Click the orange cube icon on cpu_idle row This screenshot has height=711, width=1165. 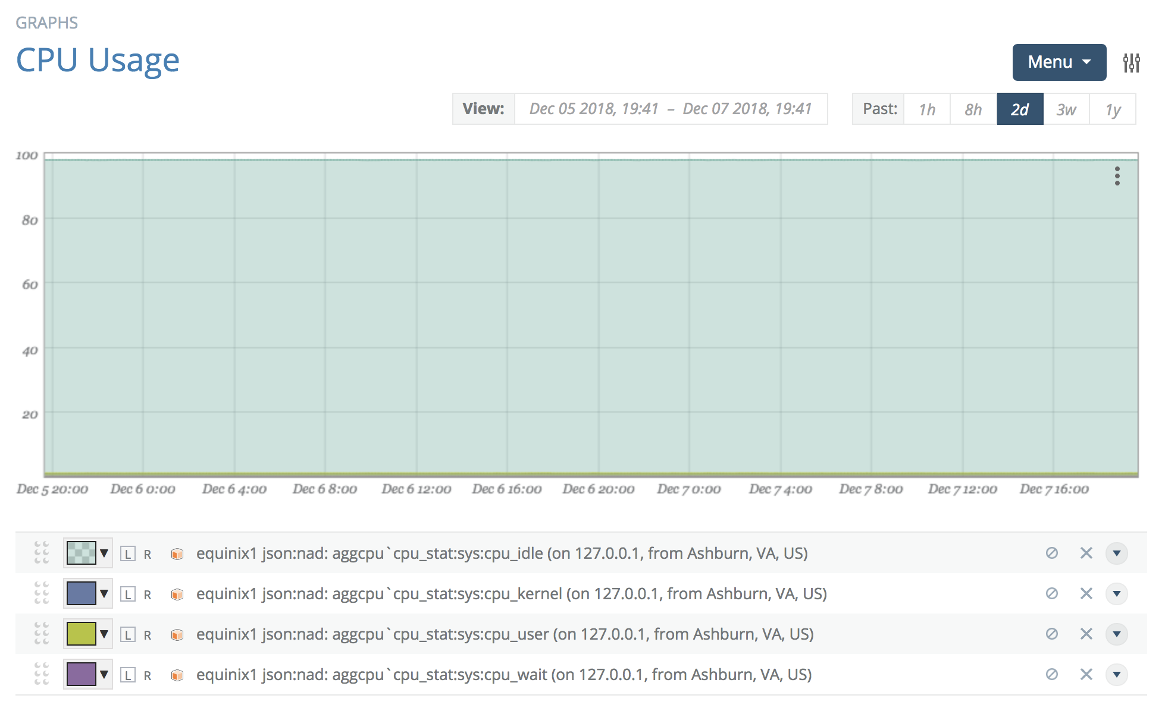177,553
